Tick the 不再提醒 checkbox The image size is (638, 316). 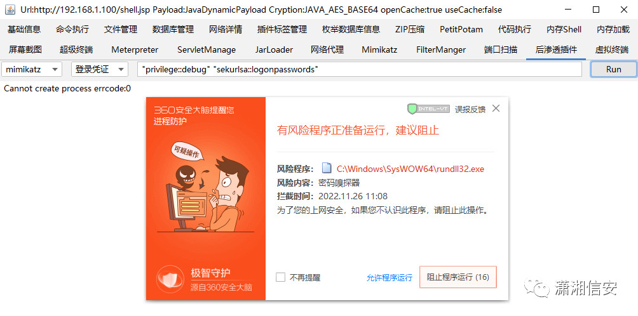[x=280, y=277]
